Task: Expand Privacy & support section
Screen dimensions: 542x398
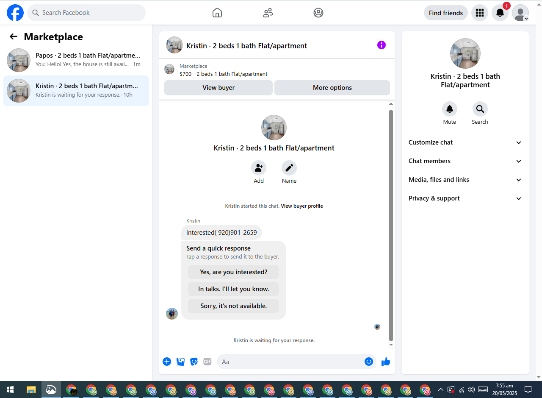Action: click(x=465, y=198)
